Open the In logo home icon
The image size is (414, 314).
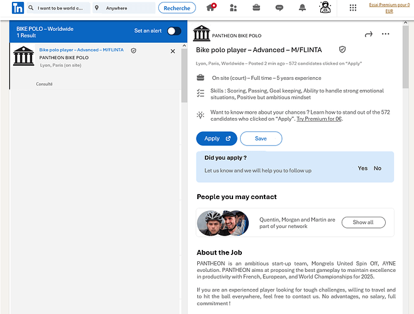(18, 8)
